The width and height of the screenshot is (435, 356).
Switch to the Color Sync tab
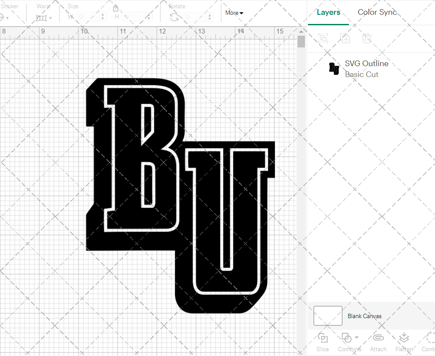click(377, 12)
